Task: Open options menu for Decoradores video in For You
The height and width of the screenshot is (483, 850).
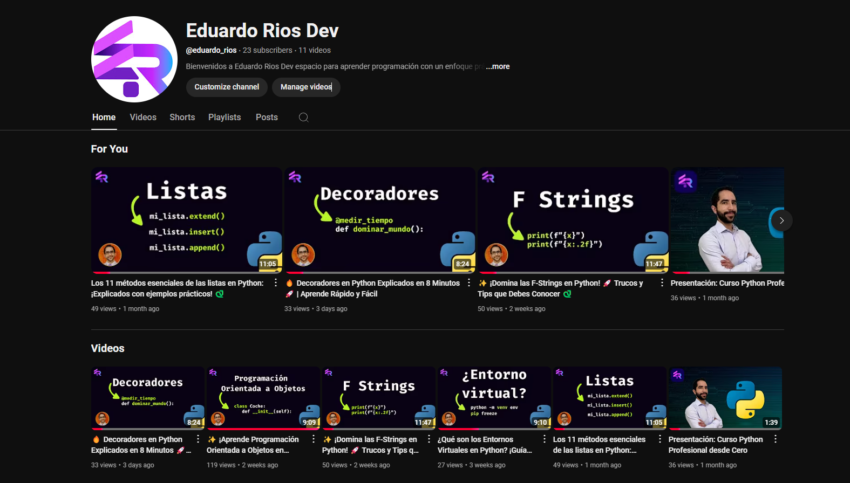Action: [x=469, y=283]
